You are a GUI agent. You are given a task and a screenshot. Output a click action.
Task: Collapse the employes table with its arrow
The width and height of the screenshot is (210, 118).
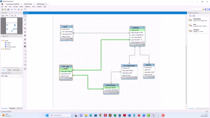tap(144, 28)
